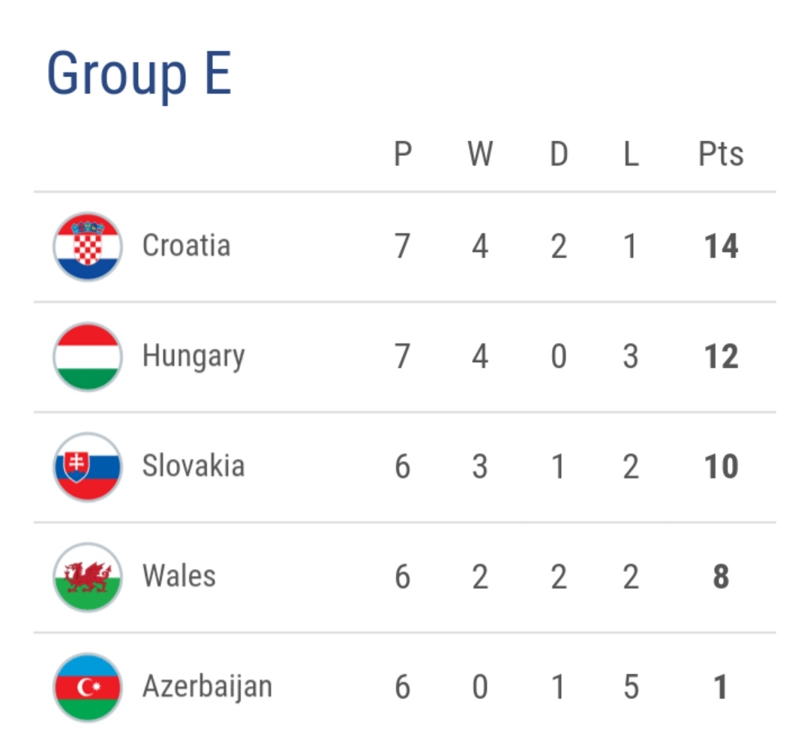Select the Slovakia team name
Image resolution: width=810 pixels, height=743 pixels.
193,466
